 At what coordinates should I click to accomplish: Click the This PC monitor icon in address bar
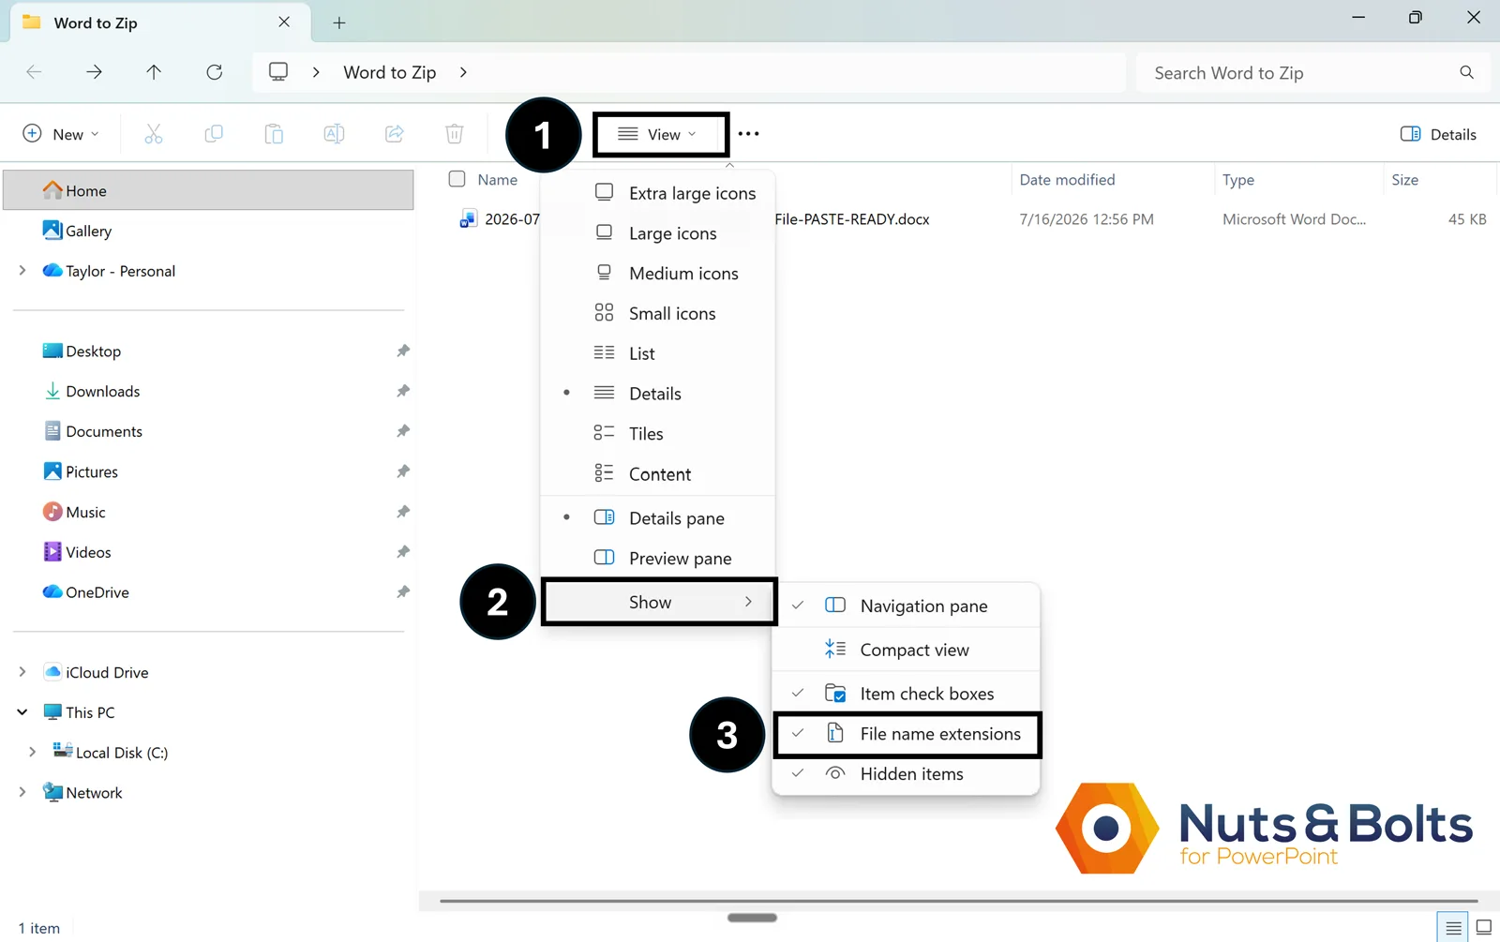click(278, 72)
